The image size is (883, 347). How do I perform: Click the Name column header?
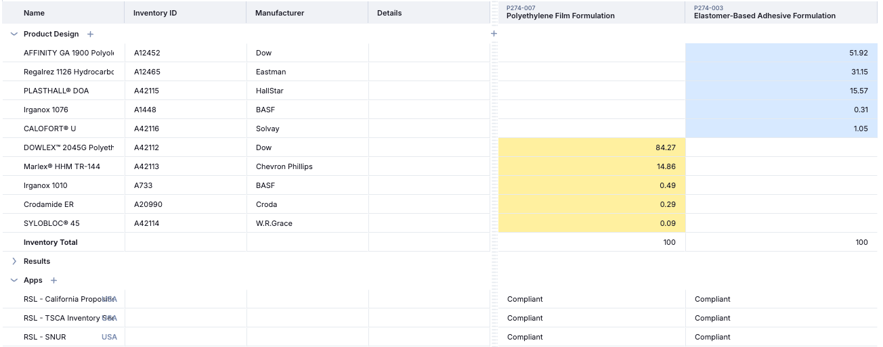34,13
